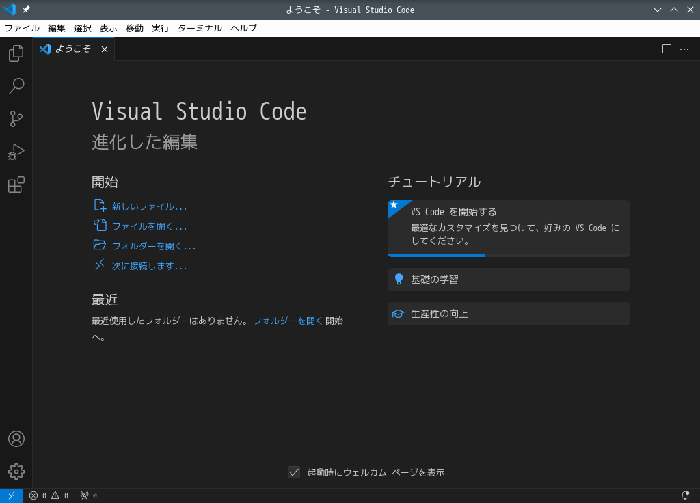
Task: Open the Explorer view in activity bar
Action: [16, 53]
